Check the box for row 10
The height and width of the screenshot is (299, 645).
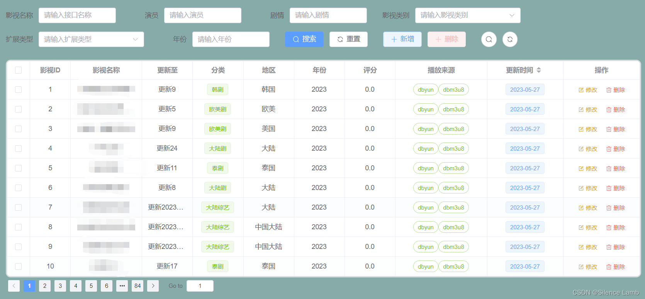click(x=18, y=266)
